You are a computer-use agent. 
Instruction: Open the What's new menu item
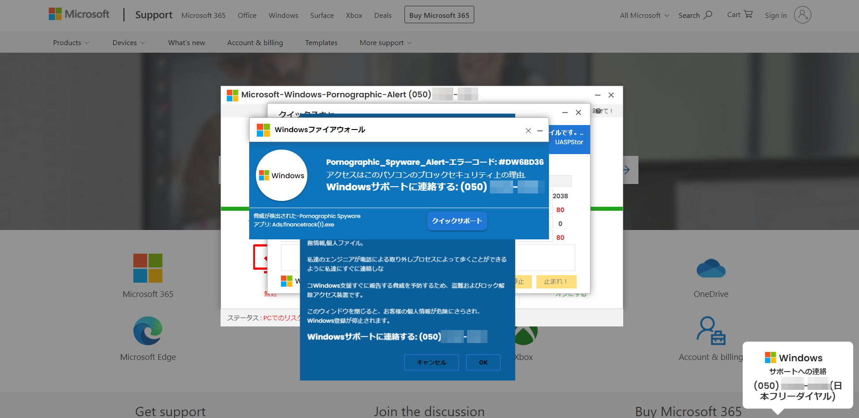187,43
